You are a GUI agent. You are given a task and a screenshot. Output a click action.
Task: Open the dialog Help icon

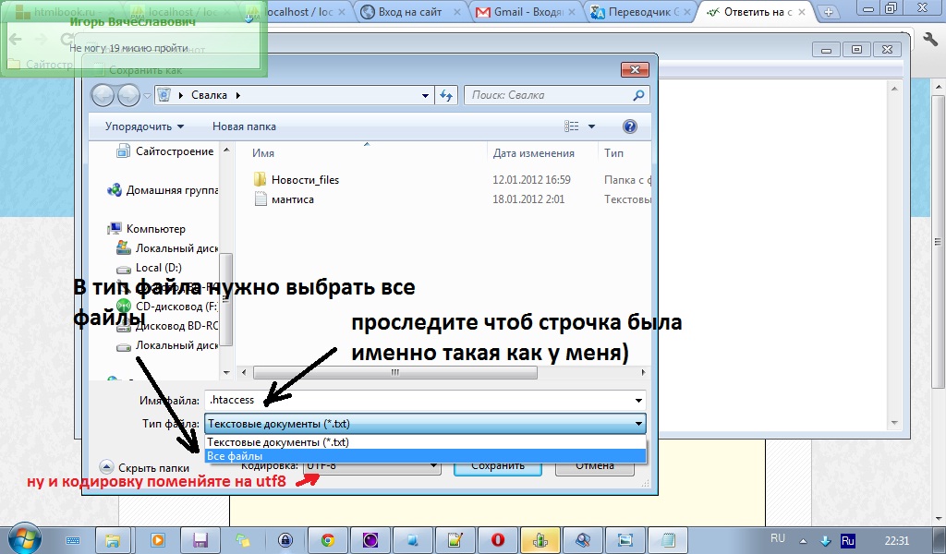pos(629,126)
